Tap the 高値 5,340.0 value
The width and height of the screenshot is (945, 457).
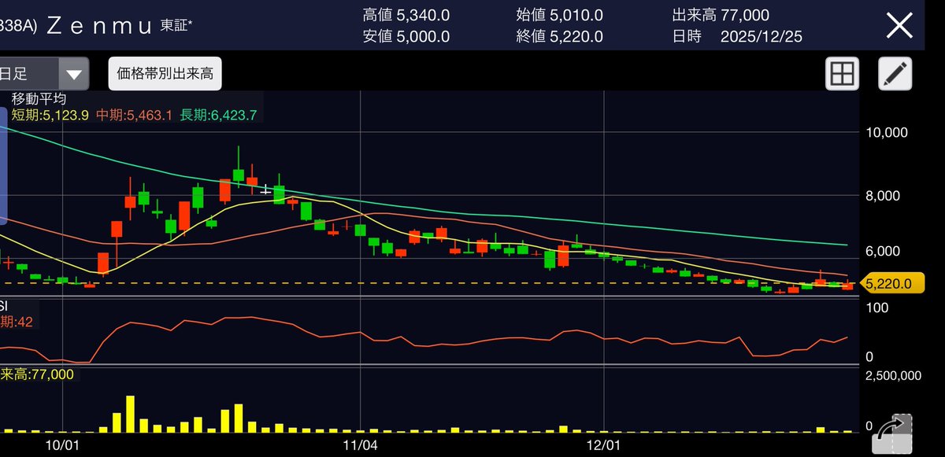tap(406, 15)
